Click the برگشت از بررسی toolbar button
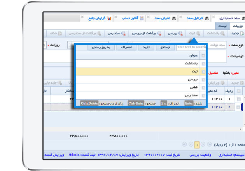 146,33
